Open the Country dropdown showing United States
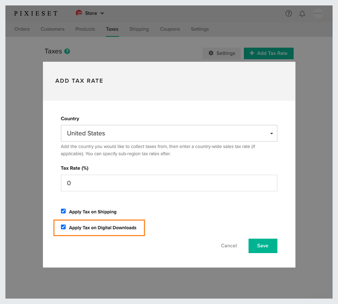338x304 pixels. click(169, 133)
